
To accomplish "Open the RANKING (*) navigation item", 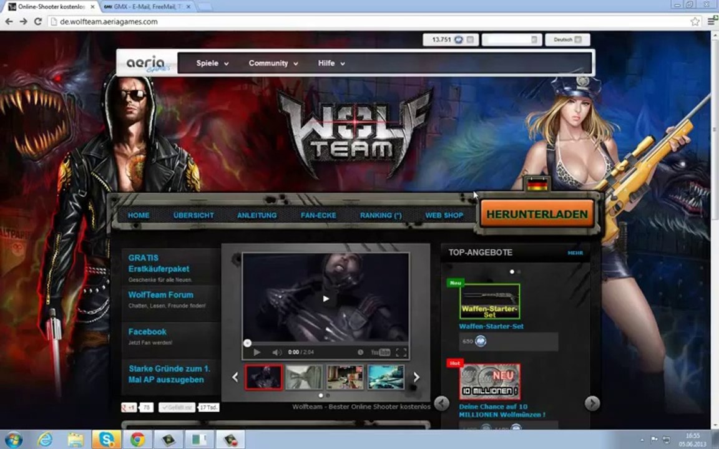I will (381, 215).
